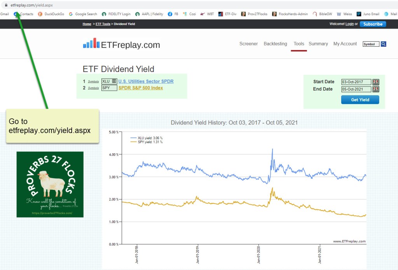Open the Screener menu item
The image size is (398, 270).
tap(248, 44)
